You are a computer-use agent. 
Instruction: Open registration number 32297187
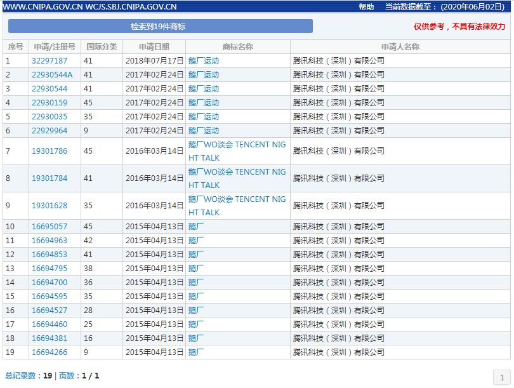click(x=49, y=61)
